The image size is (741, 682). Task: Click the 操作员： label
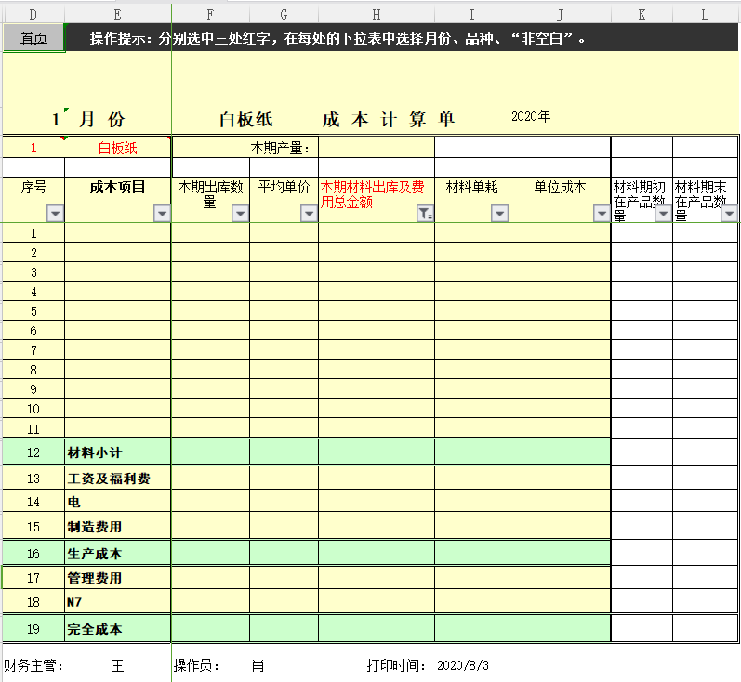[x=196, y=665]
